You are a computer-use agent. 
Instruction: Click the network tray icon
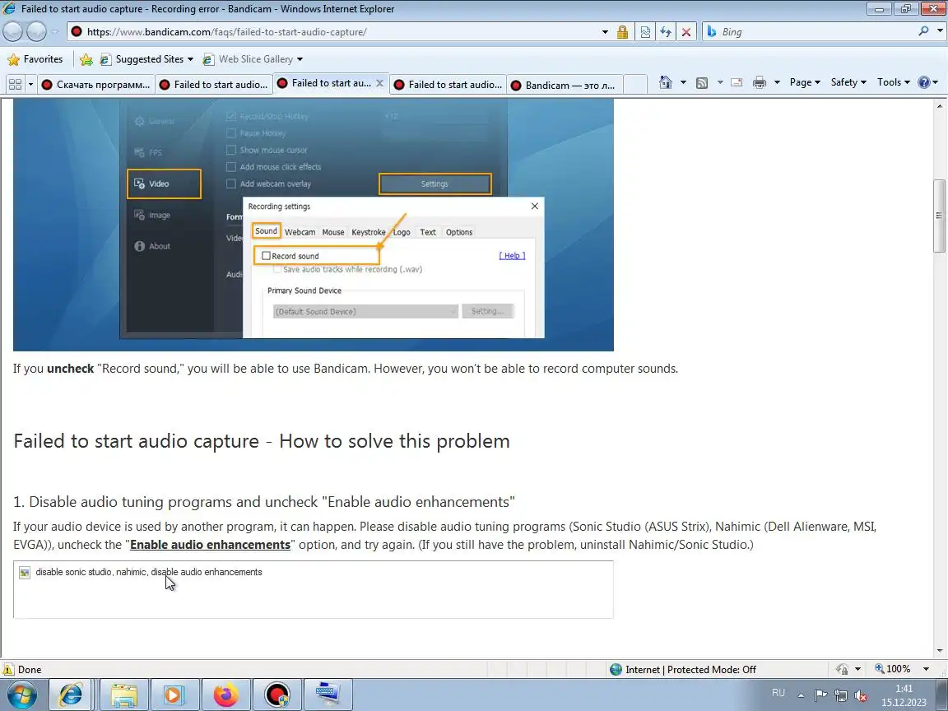(840, 695)
